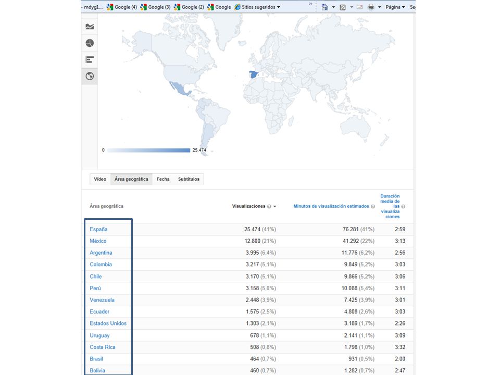
Task: Click the Argentina minutes value 11.776
Action: click(x=349, y=253)
